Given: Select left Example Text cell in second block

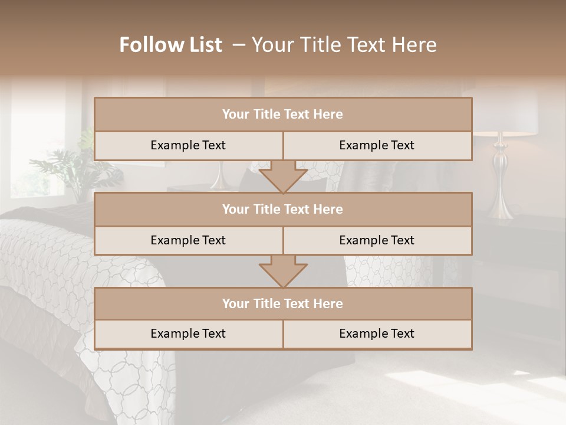Looking at the screenshot, I should [x=188, y=240].
